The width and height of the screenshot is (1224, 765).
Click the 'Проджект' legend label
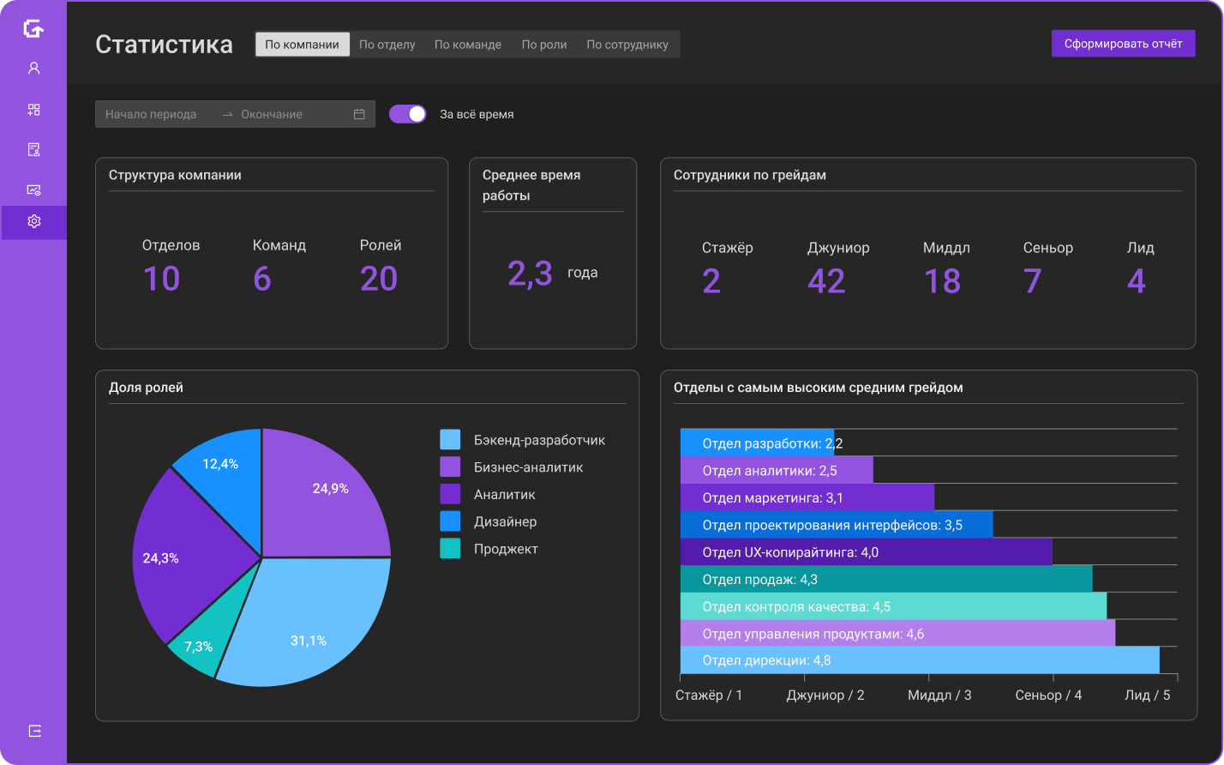click(x=506, y=549)
